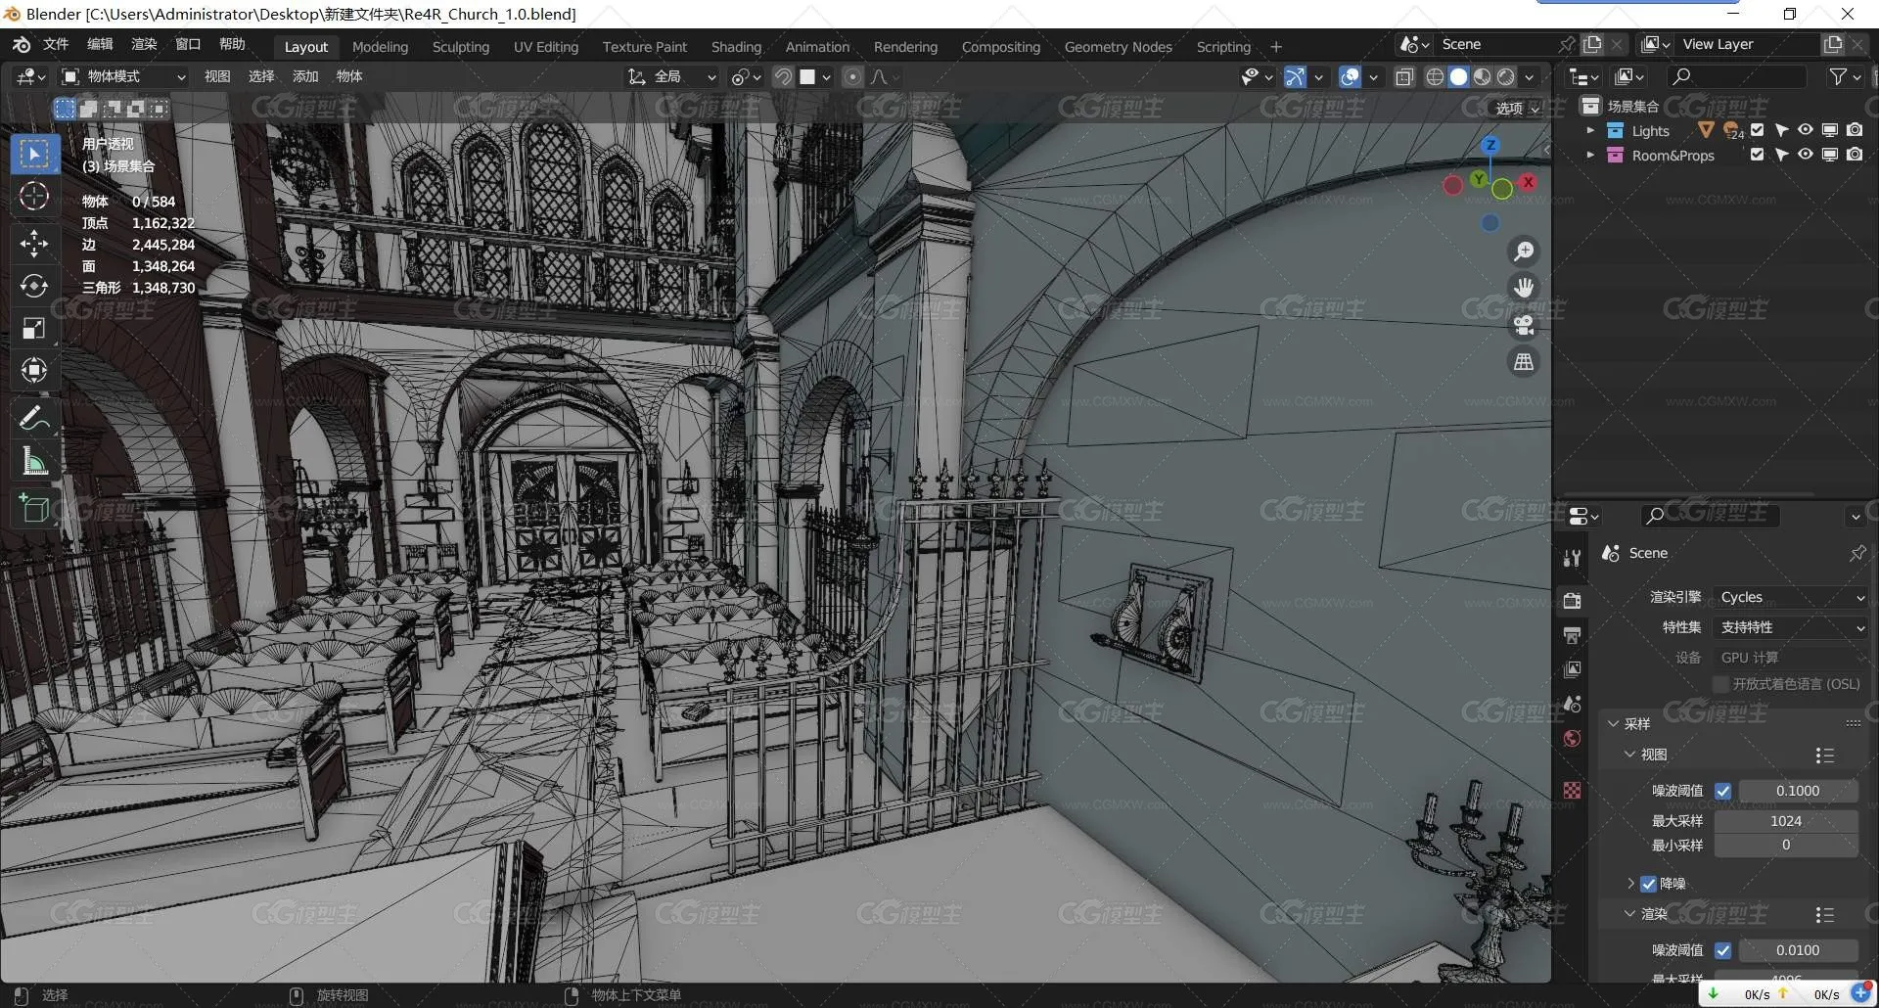
Task: Uncheck the 降噪 denoise checkbox
Action: pos(1649,884)
